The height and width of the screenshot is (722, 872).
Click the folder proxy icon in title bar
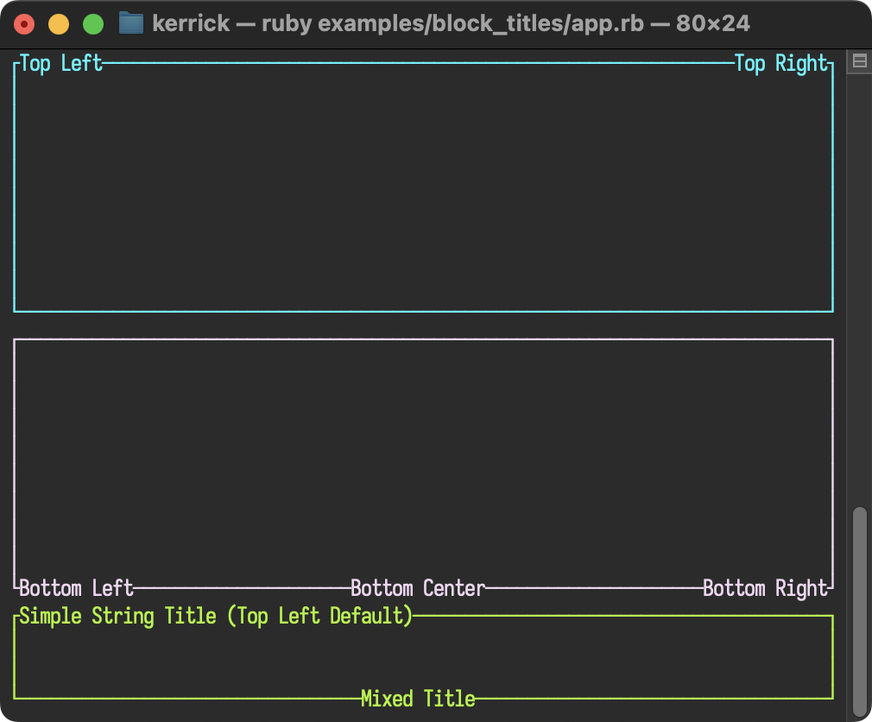(131, 24)
